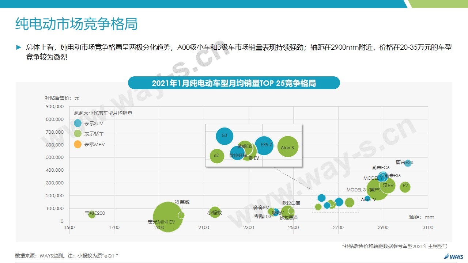Click the MODEL Y label
468x263 pixels.
click(x=373, y=178)
